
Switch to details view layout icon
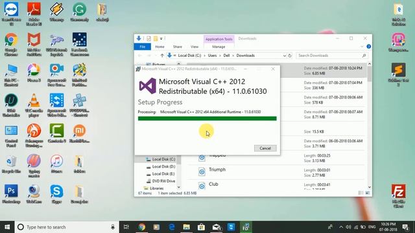(x=361, y=193)
